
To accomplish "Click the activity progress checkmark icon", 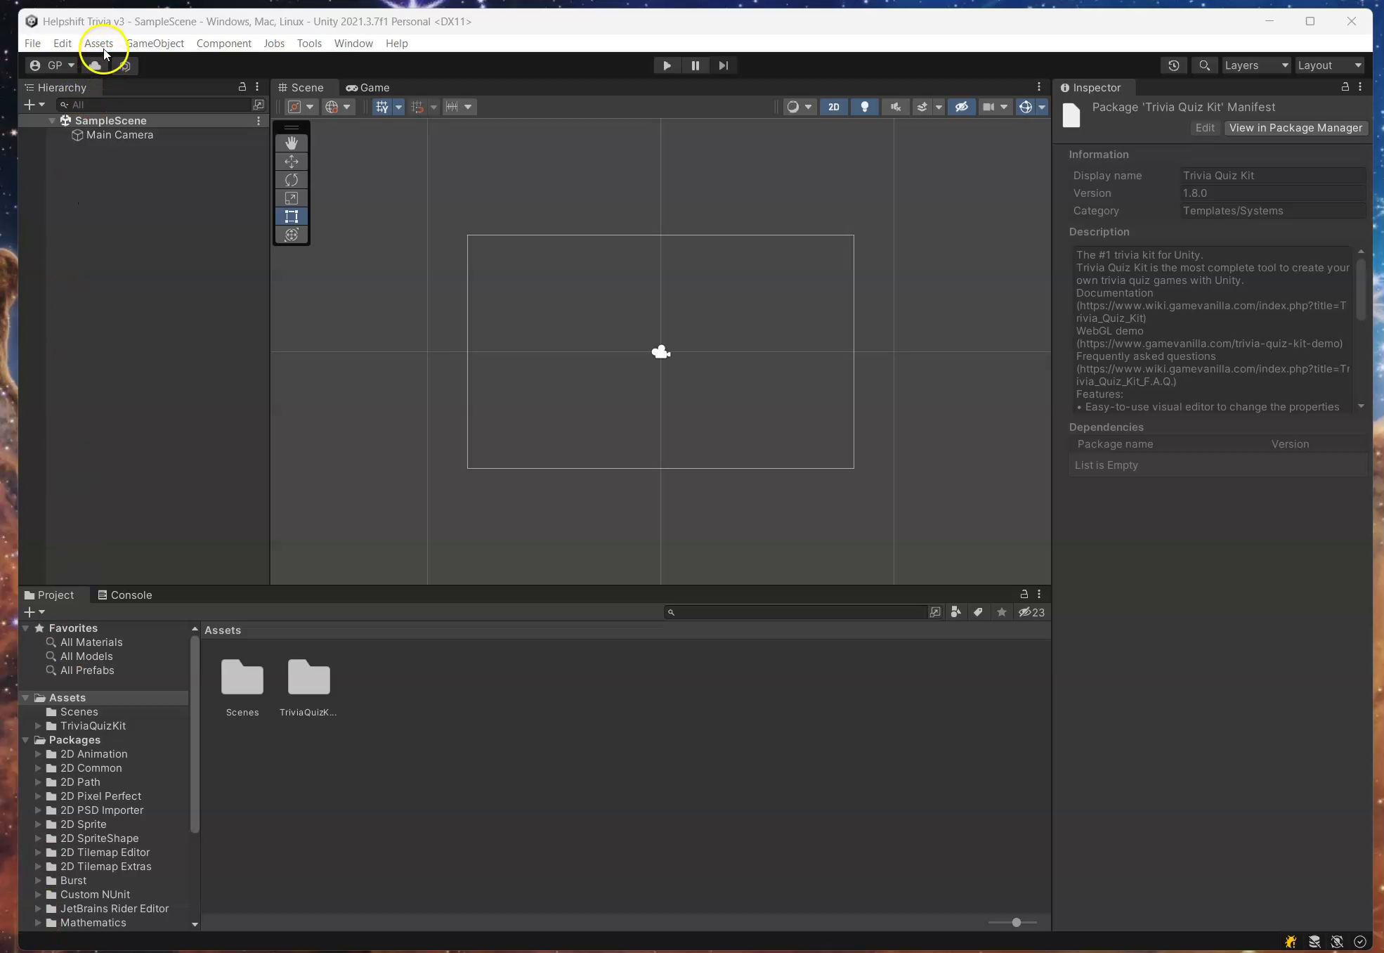I will (1360, 942).
